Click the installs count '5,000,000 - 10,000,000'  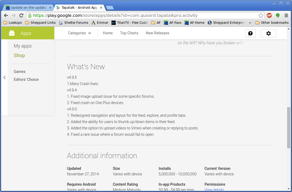coord(177,174)
